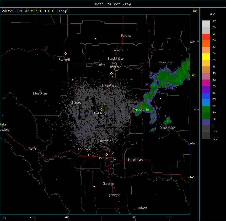This screenshot has width=226, height=221.
Task: Click the yellow diamond marker south of RedDeer
Action: pyautogui.click(x=112, y=74)
